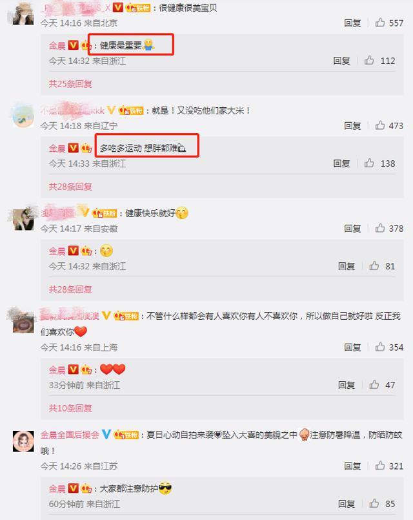Open 金晨's profile from 健康最重要 reply
413x520 pixels.
[x=57, y=45]
